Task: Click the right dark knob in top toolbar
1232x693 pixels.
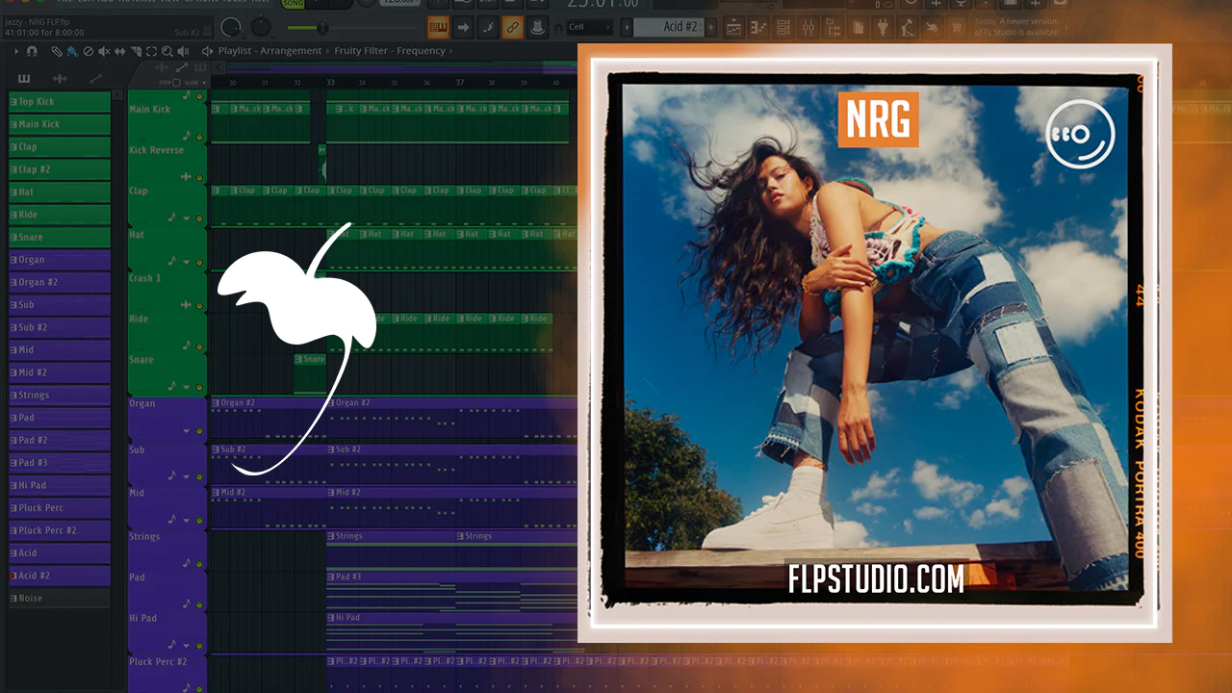Action: click(260, 27)
